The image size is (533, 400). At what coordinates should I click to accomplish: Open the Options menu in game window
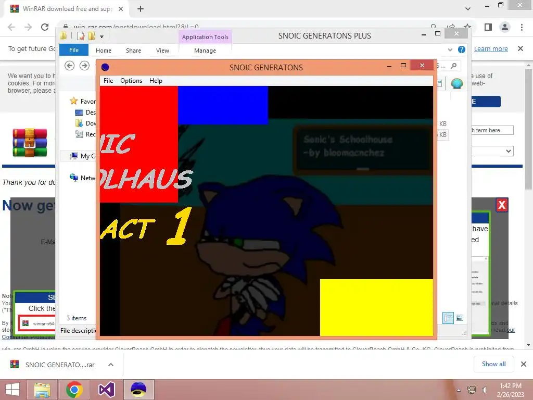131,81
